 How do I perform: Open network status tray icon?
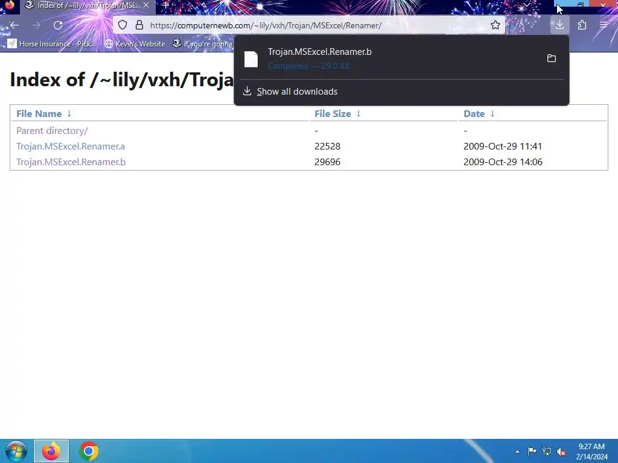pyautogui.click(x=546, y=451)
